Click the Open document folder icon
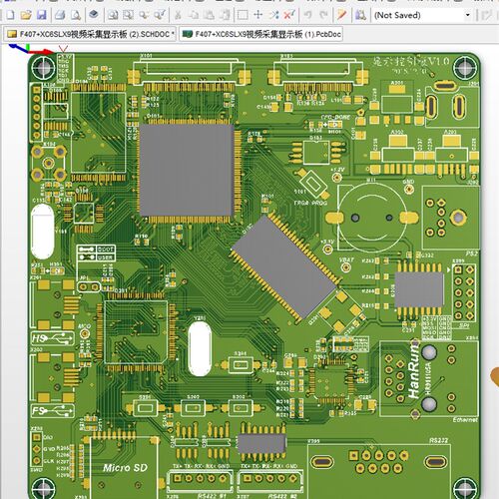499x499 pixels. (26, 15)
